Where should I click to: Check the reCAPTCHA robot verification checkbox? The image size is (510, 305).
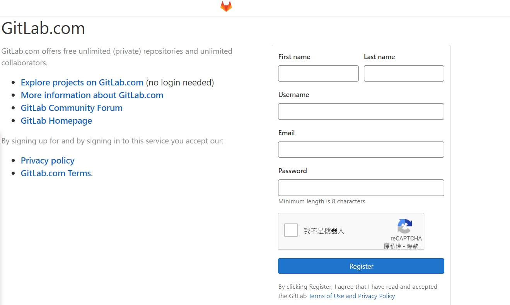(x=291, y=230)
